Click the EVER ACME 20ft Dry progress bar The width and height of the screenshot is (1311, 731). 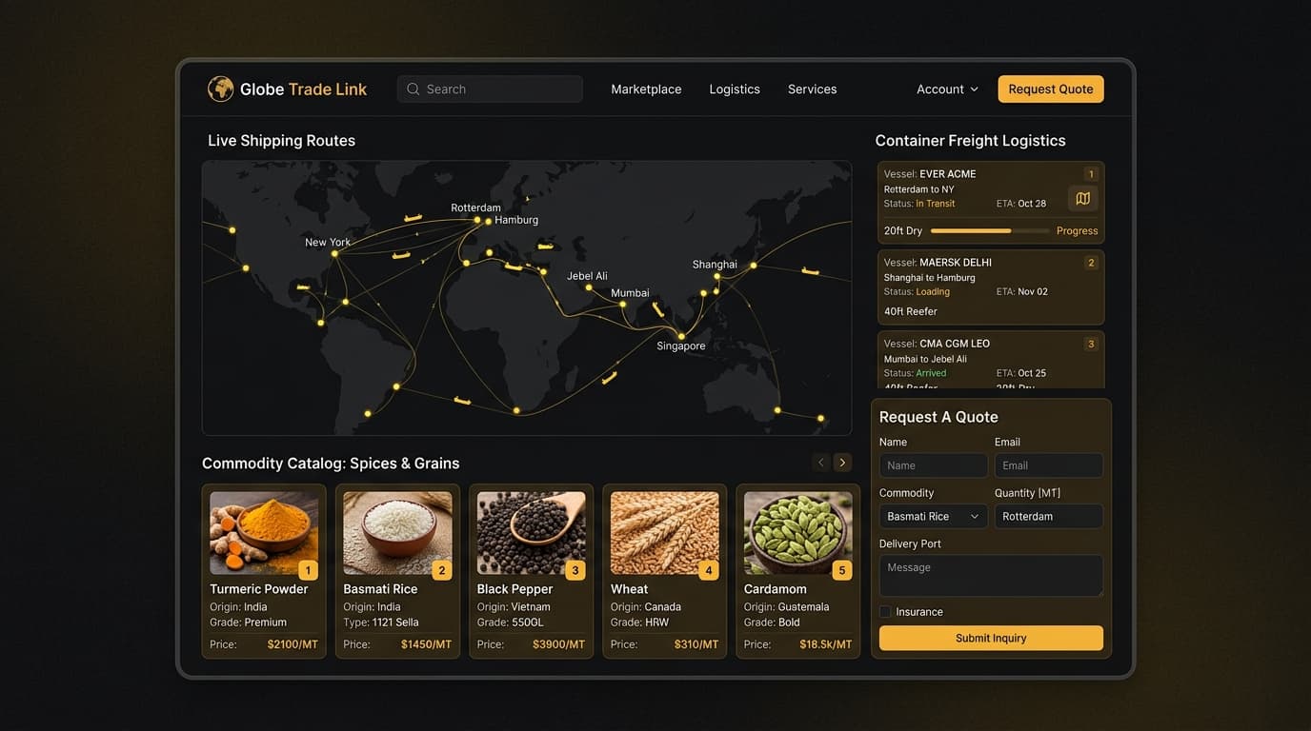[989, 231]
